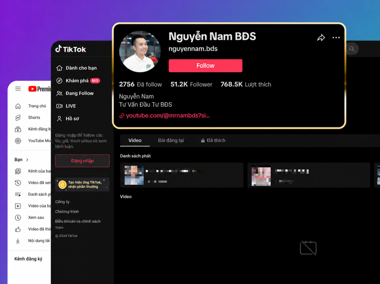
Task: Go to LIVE section
Action: click(66, 106)
